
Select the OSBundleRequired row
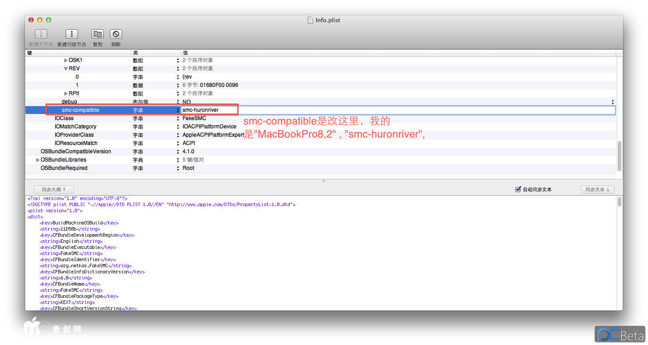point(64,168)
